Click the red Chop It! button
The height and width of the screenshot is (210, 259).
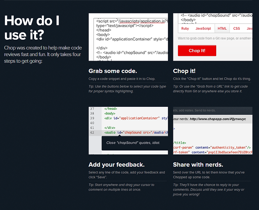[197, 51]
